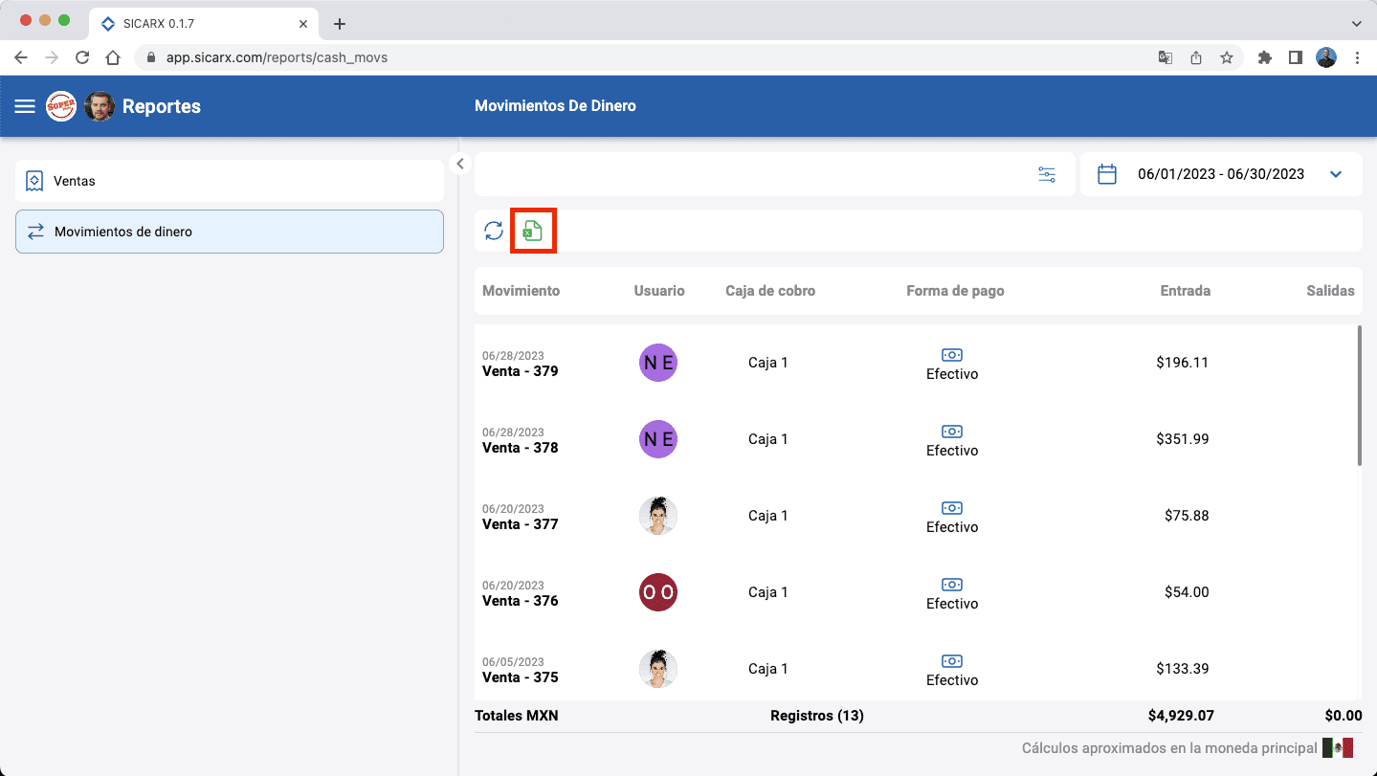Image resolution: width=1377 pixels, height=776 pixels.
Task: Open browser extensions puzzle icon
Action: (1265, 57)
